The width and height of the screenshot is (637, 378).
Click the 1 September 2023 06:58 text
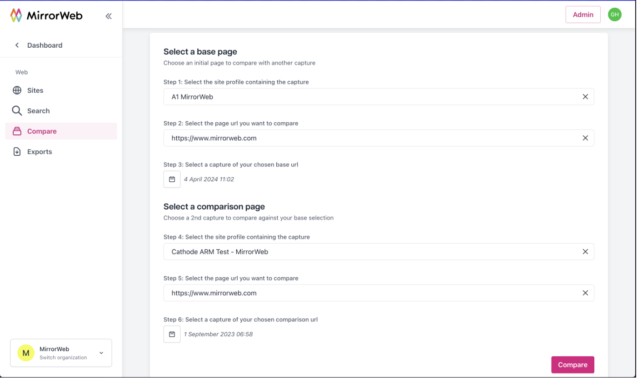tap(218, 334)
